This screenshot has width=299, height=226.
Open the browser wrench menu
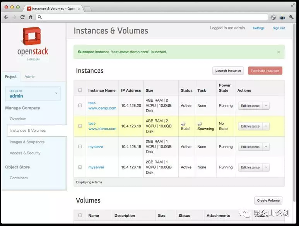coord(291,17)
